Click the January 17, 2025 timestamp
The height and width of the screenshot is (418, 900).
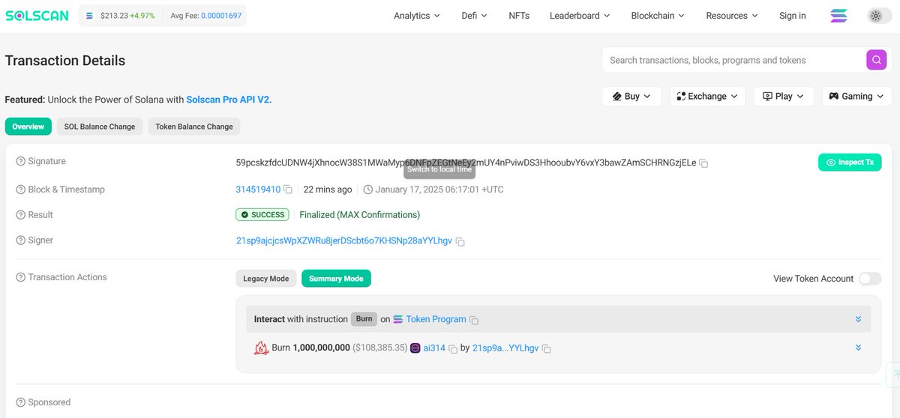(439, 190)
